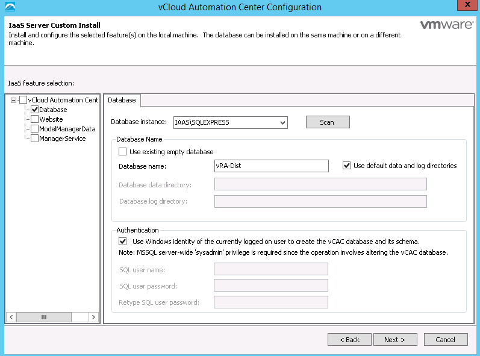Click the Scan button
Viewport: 480px width, 356px height.
[327, 122]
